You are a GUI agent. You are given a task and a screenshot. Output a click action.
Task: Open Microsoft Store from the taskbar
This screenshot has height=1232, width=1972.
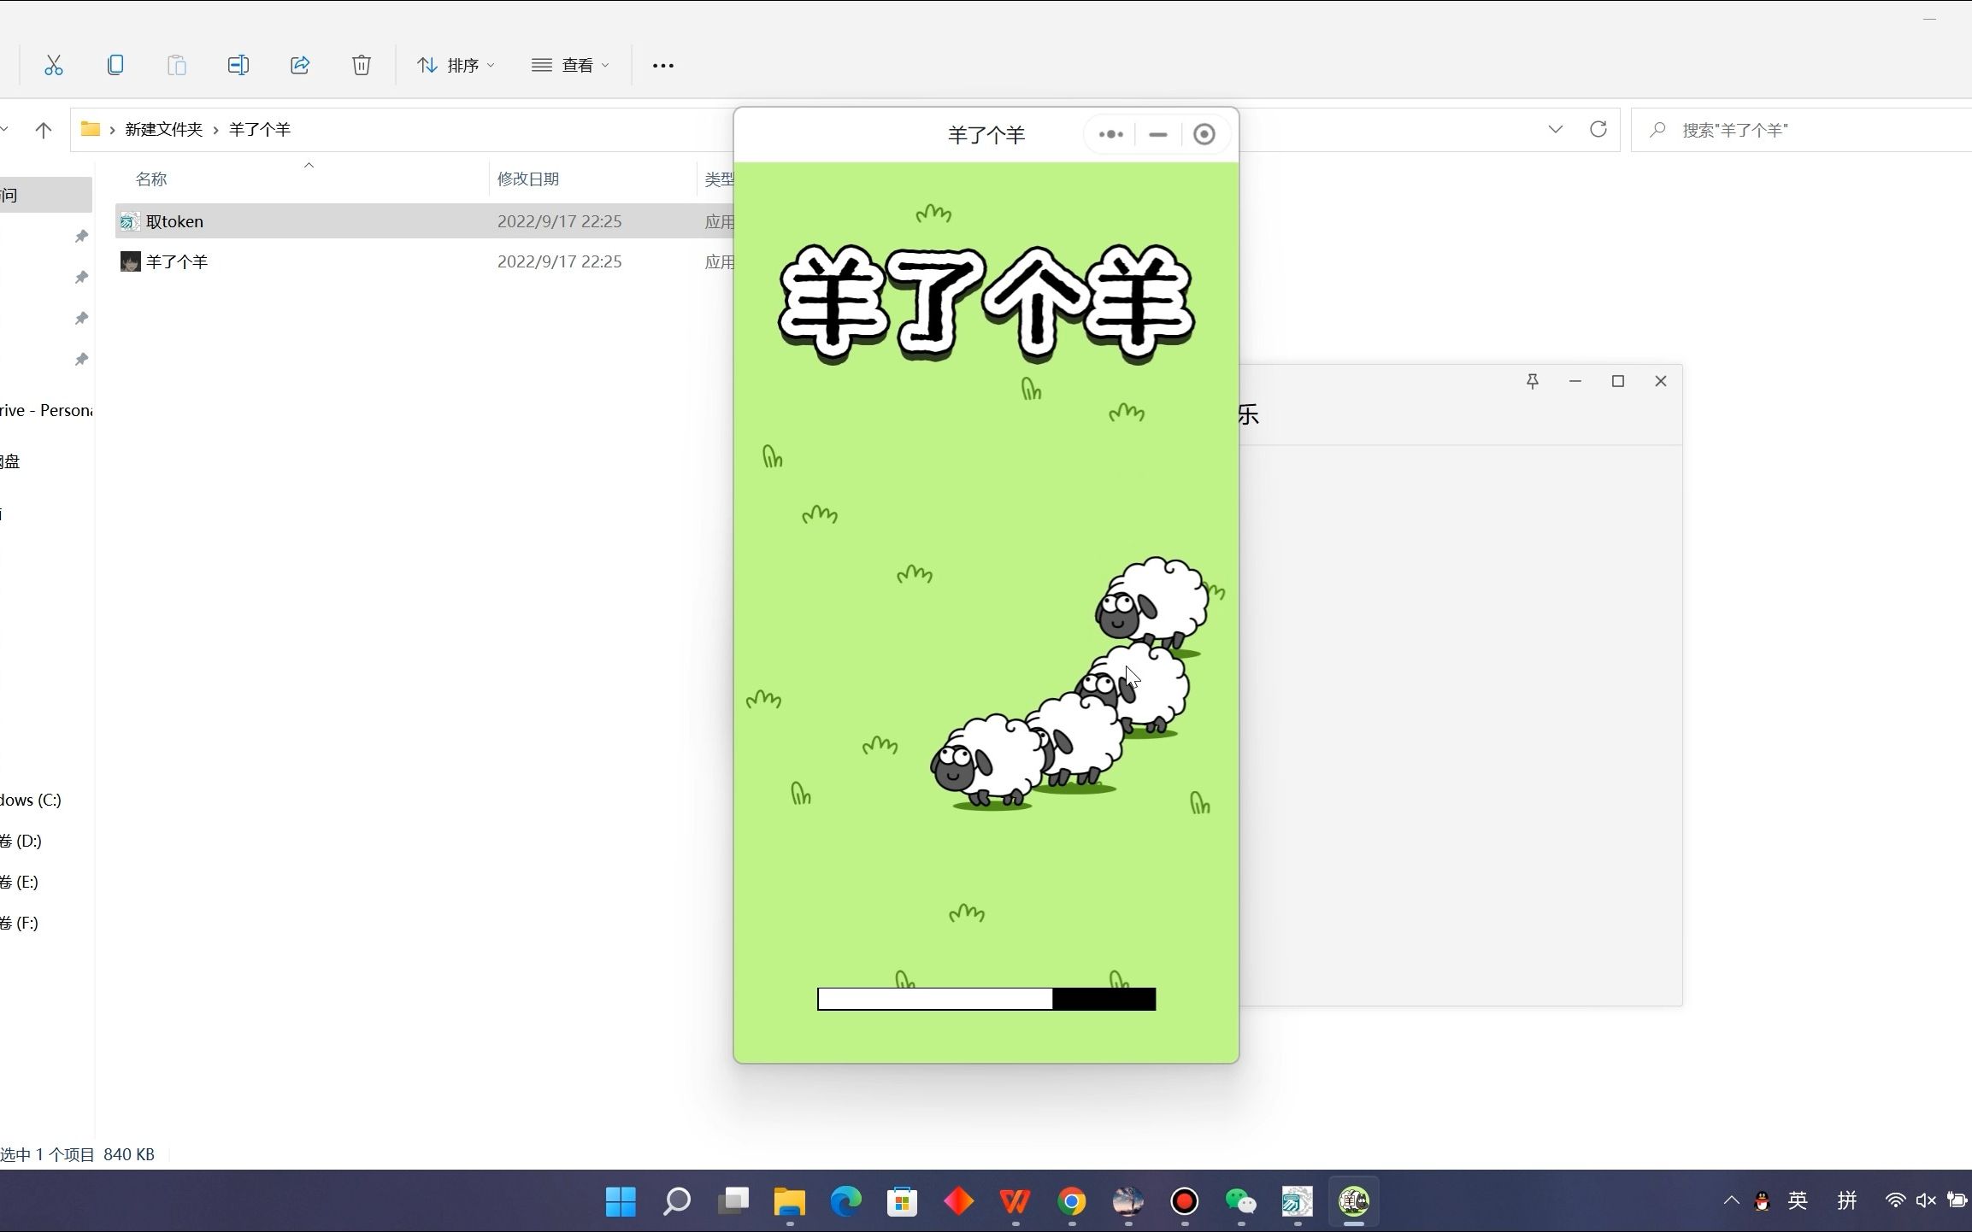pyautogui.click(x=903, y=1201)
